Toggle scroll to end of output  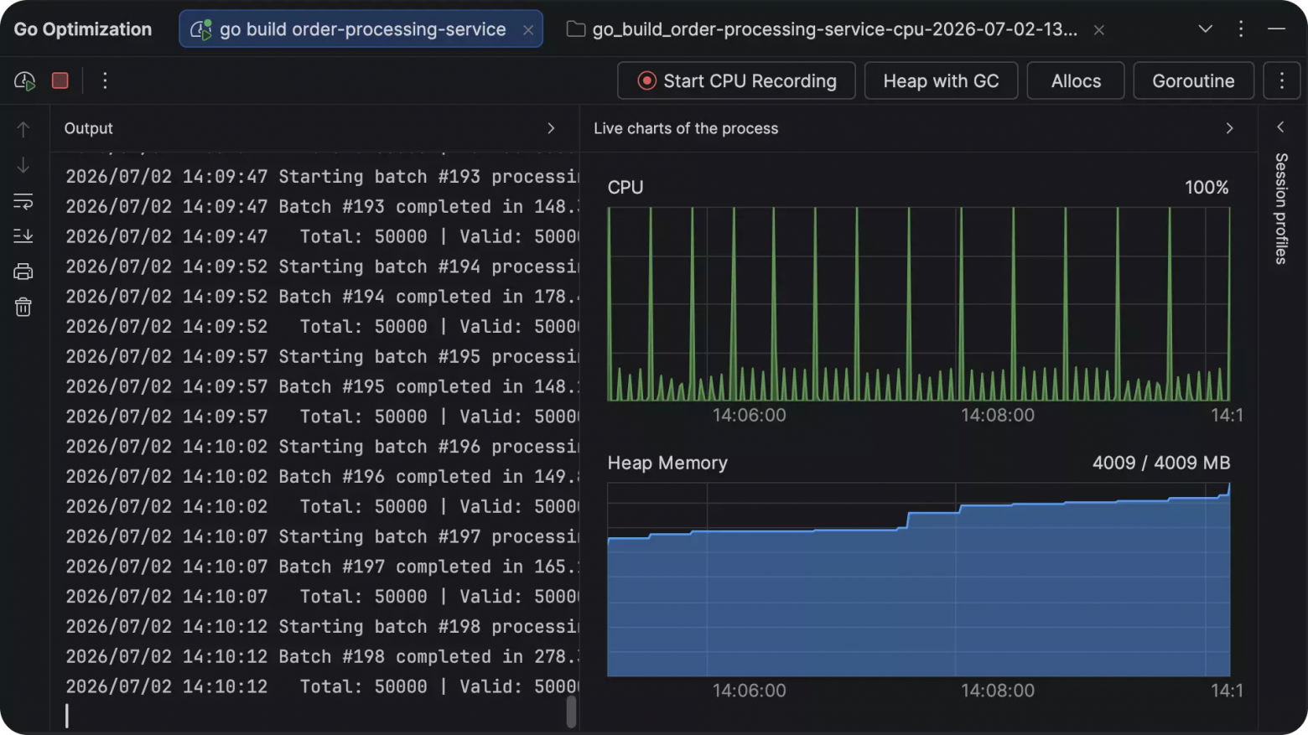pos(23,236)
